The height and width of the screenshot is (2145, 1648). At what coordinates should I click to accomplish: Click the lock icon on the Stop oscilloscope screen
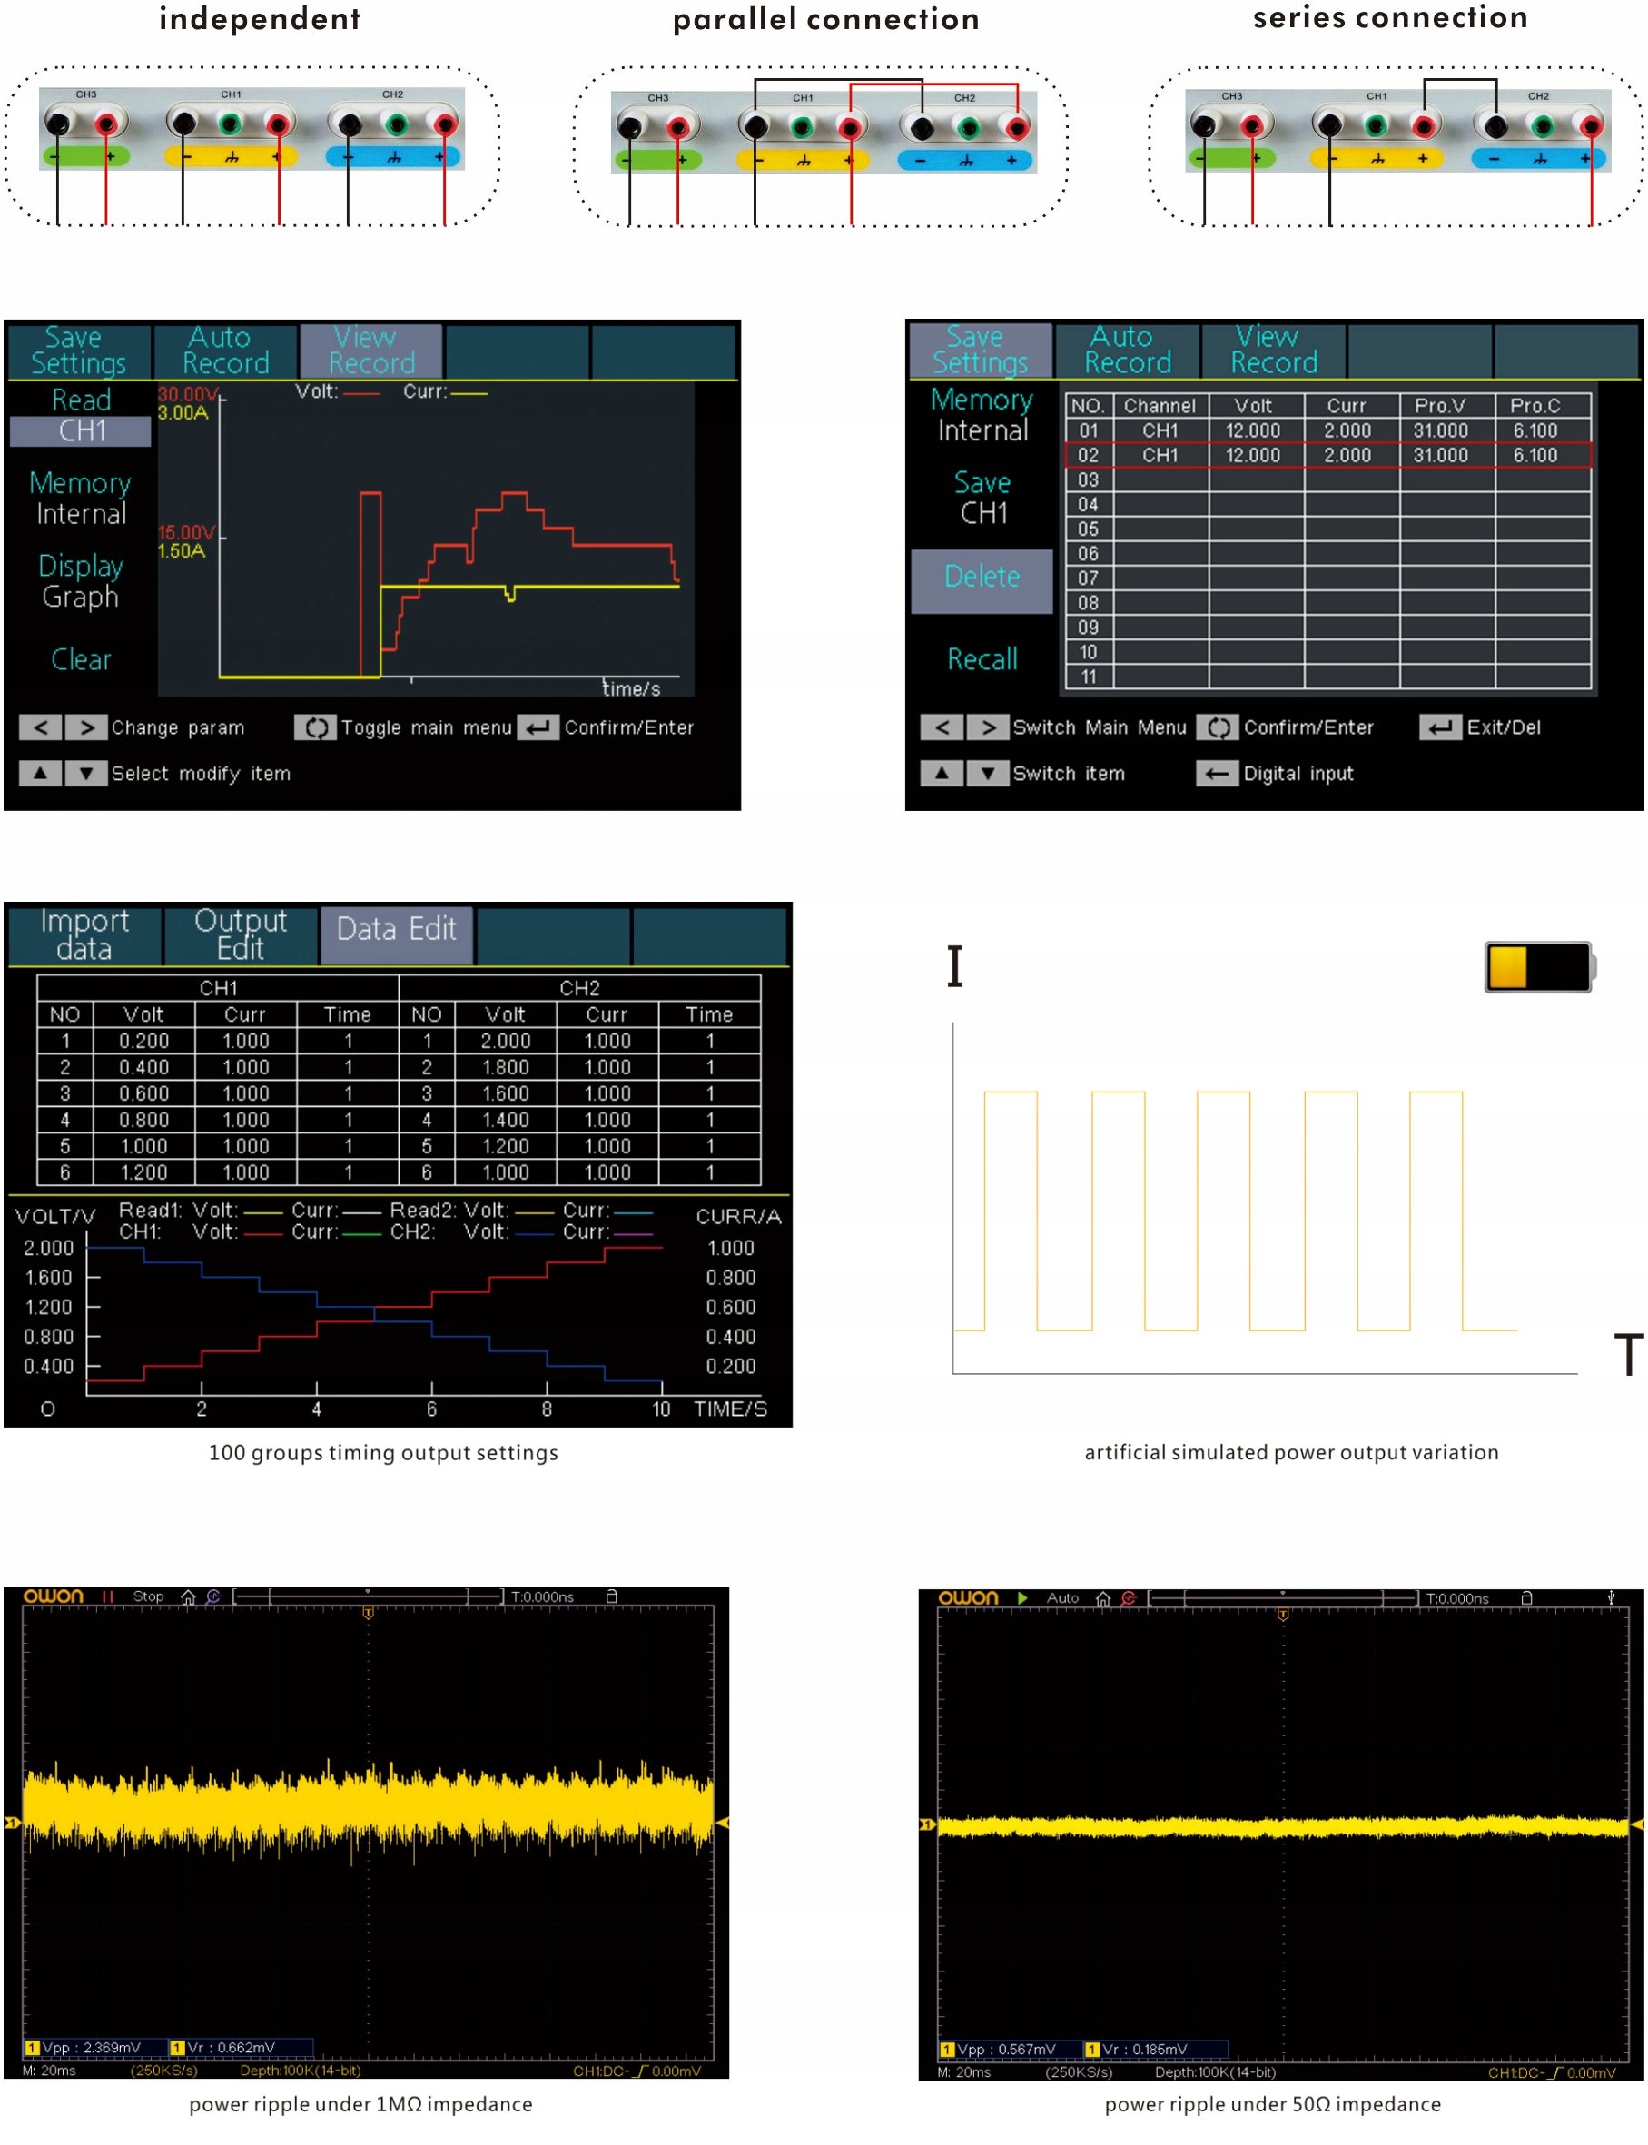coord(612,1596)
